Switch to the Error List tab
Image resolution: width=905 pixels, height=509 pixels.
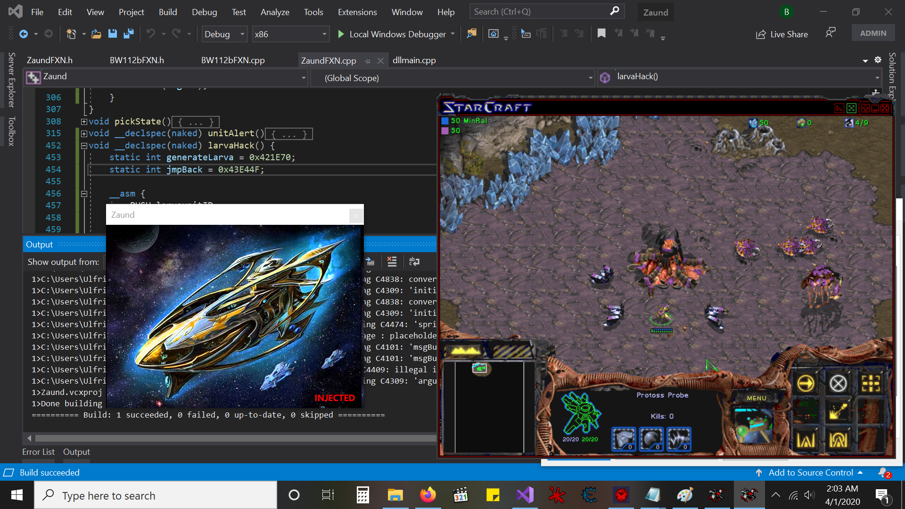pyautogui.click(x=38, y=452)
